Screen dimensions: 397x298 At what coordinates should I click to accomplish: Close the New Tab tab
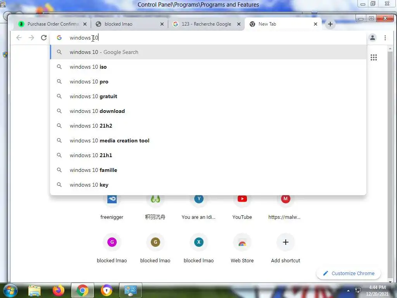point(316,24)
